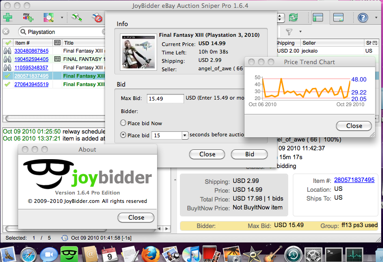Click the note icon in row 190452594405
The height and width of the screenshot is (262, 383).
(57, 59)
